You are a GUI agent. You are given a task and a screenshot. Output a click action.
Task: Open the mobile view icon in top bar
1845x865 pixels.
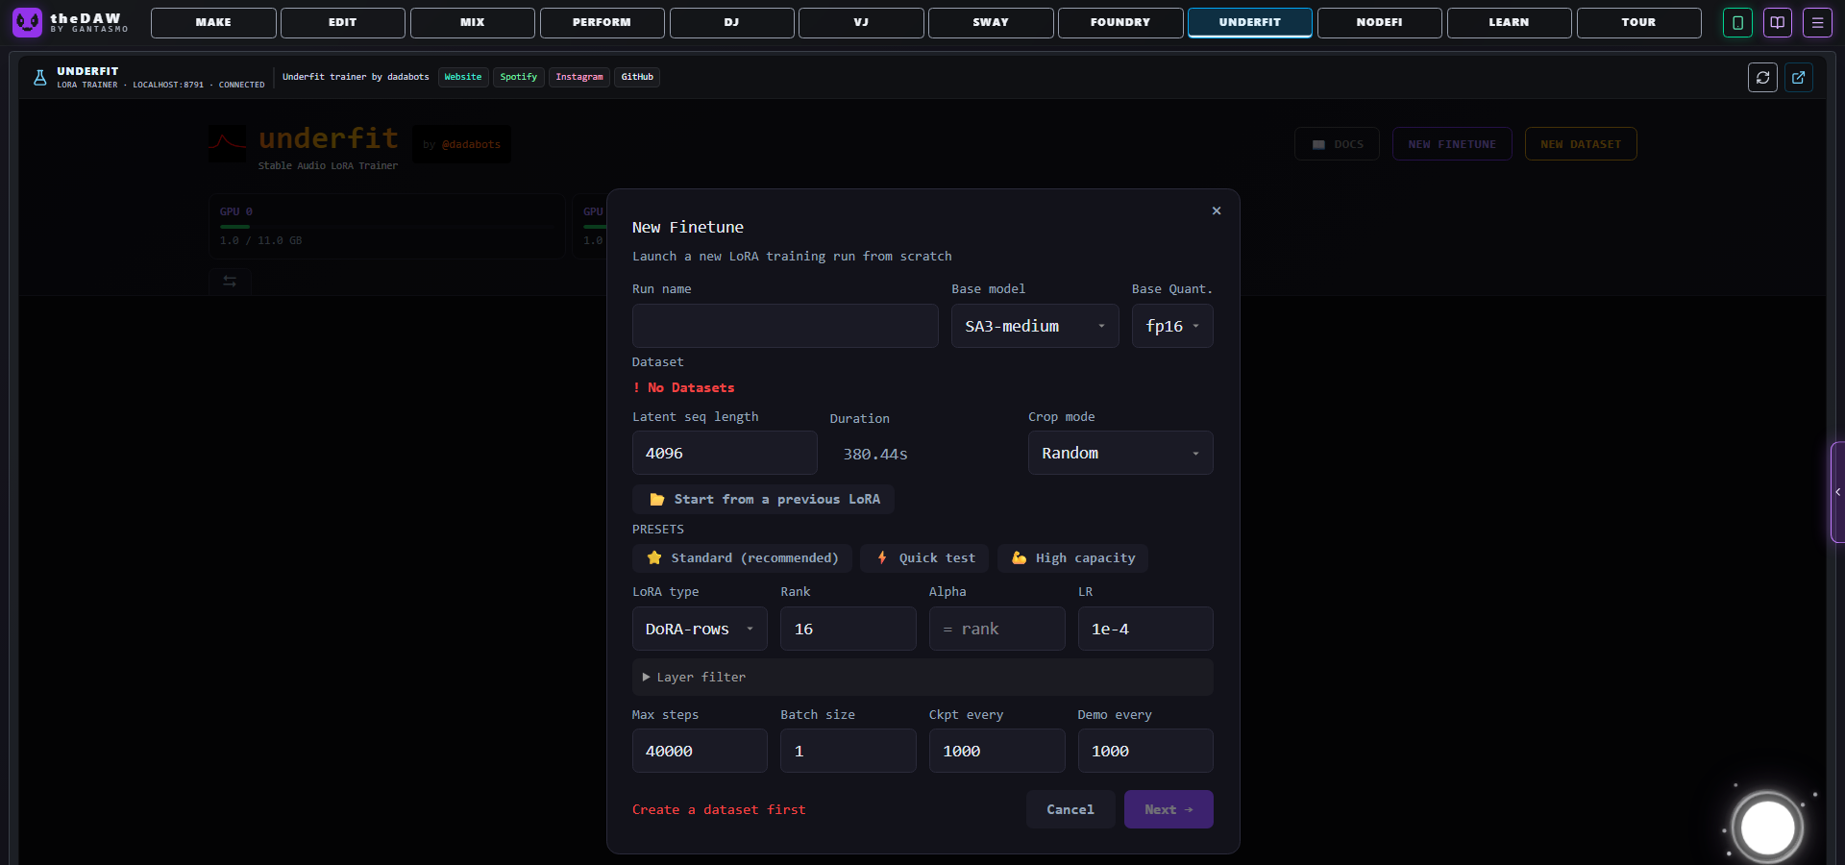1737,22
